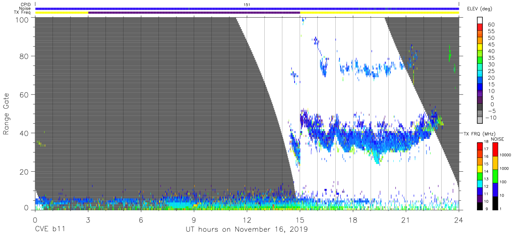The height and width of the screenshot is (238, 516).
Task: Select the black 9–10 MHz frequency band
Action: [480, 206]
